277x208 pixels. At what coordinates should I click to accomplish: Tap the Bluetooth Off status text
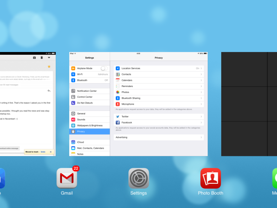tap(106, 80)
